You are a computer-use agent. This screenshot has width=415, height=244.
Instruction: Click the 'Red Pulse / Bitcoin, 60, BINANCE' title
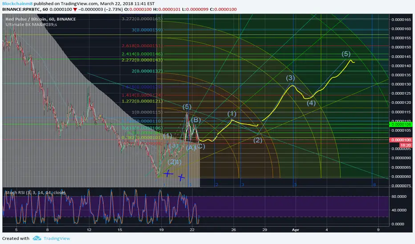click(x=41, y=19)
